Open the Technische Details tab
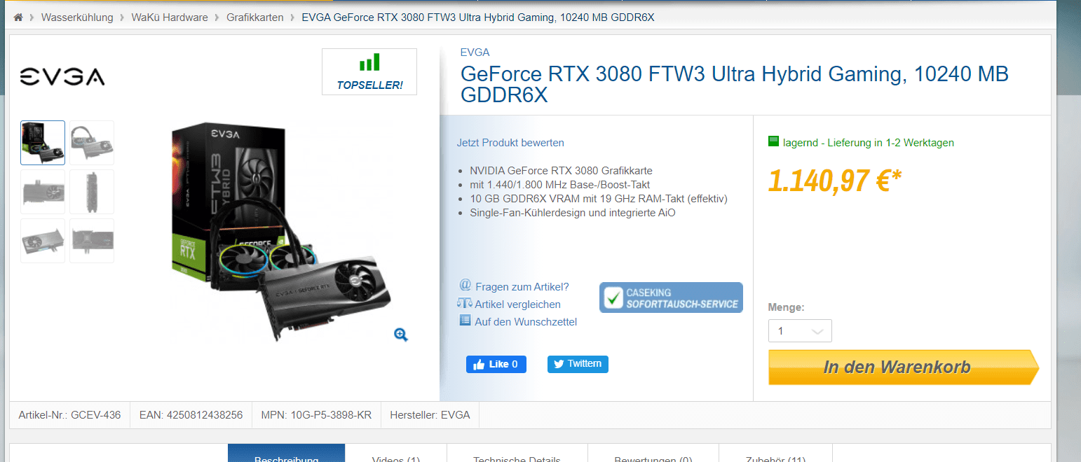1081x462 pixels. pos(517,454)
